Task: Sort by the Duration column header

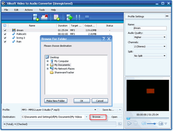Action: [63, 26]
